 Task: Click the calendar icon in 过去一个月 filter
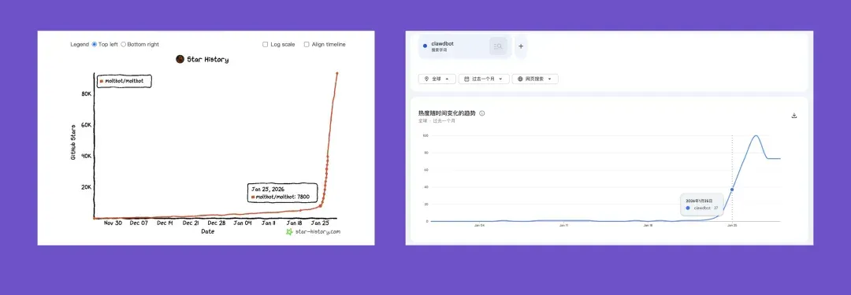(466, 79)
